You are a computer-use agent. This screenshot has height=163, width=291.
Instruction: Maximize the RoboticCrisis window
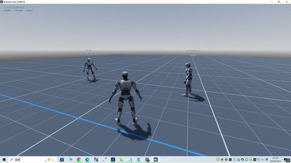[278, 2]
